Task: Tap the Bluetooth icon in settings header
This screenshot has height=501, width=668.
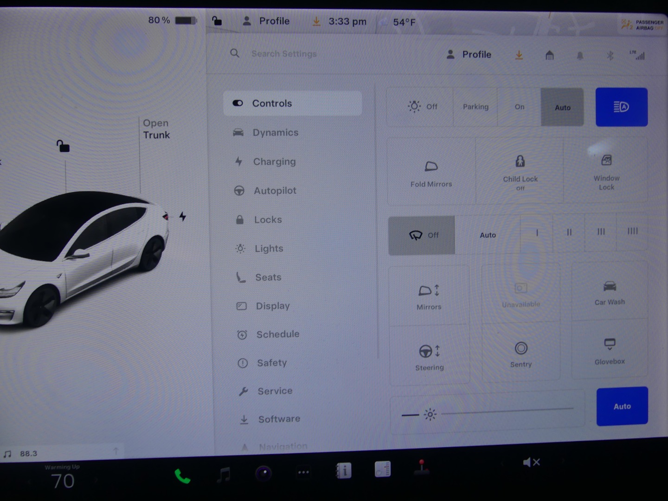Action: point(610,56)
